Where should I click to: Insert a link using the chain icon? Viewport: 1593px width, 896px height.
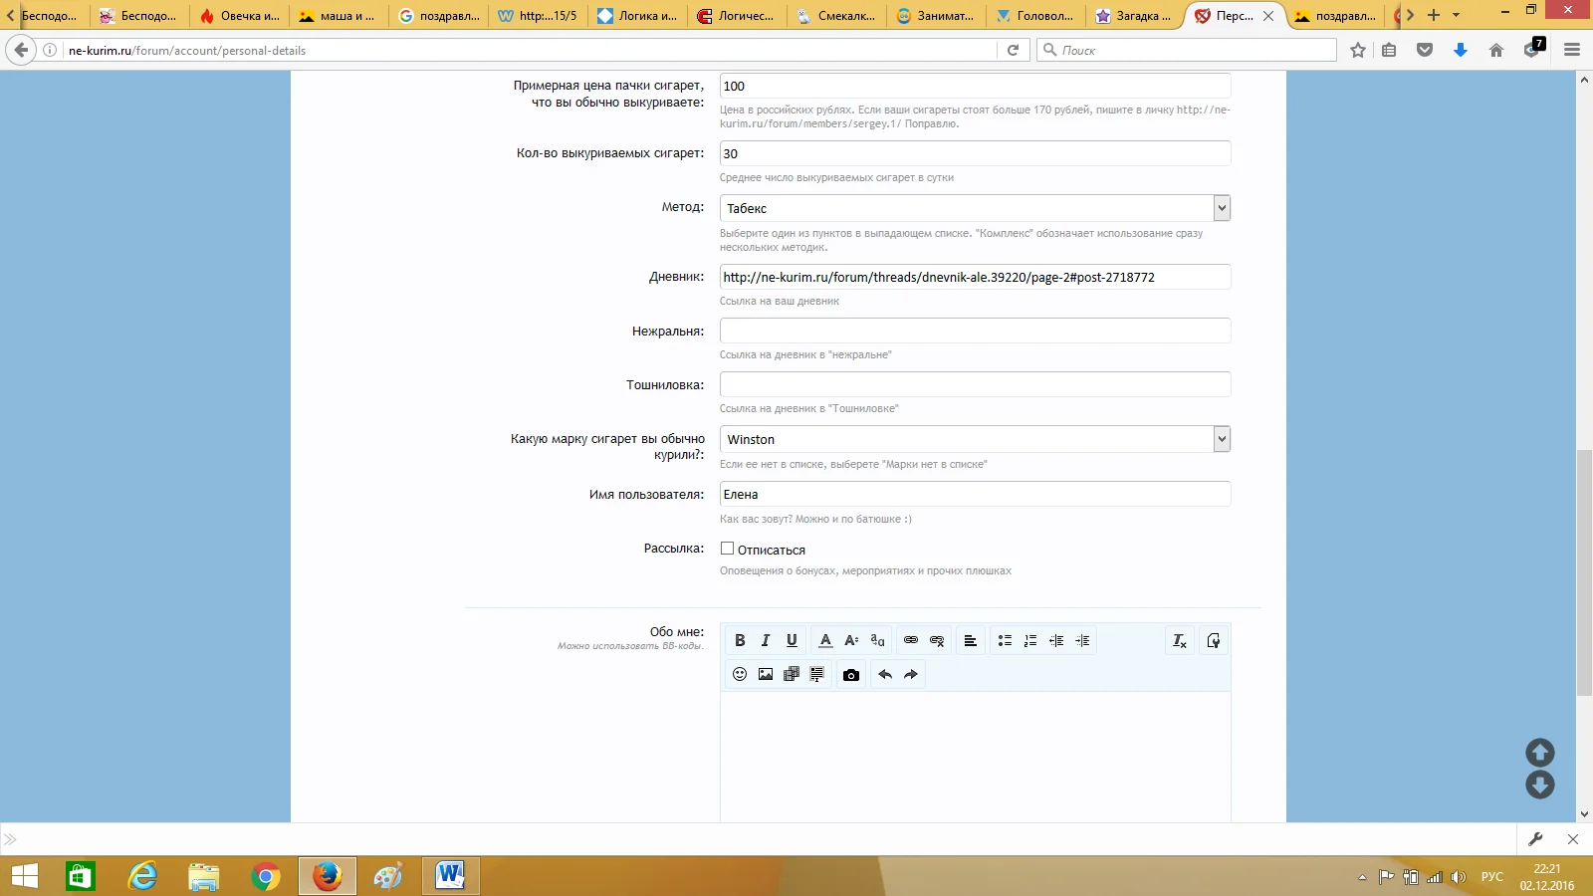pyautogui.click(x=910, y=641)
